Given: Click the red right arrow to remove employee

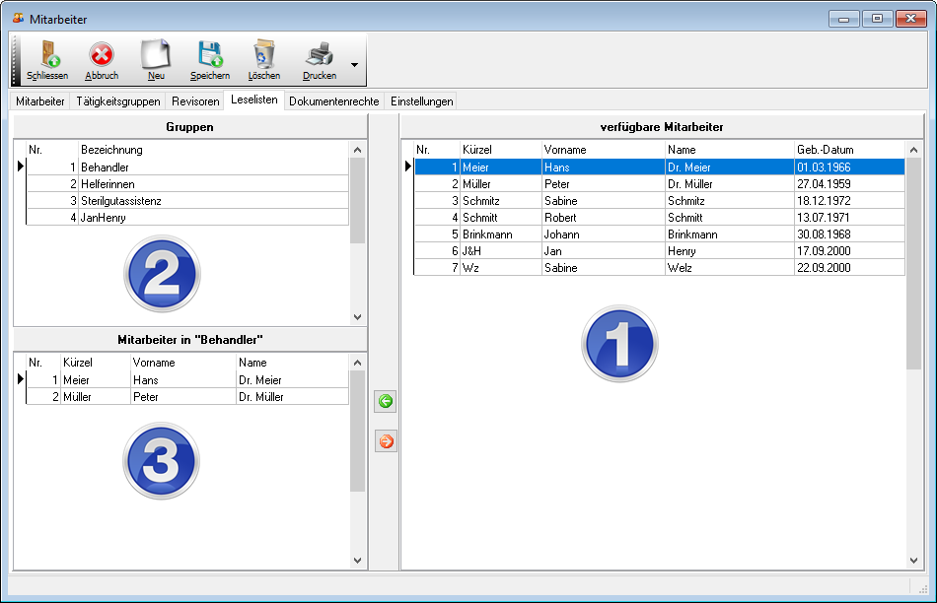Looking at the screenshot, I should (386, 441).
